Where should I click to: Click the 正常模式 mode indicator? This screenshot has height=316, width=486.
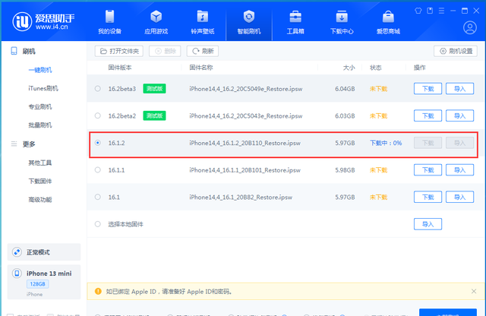tap(44, 252)
